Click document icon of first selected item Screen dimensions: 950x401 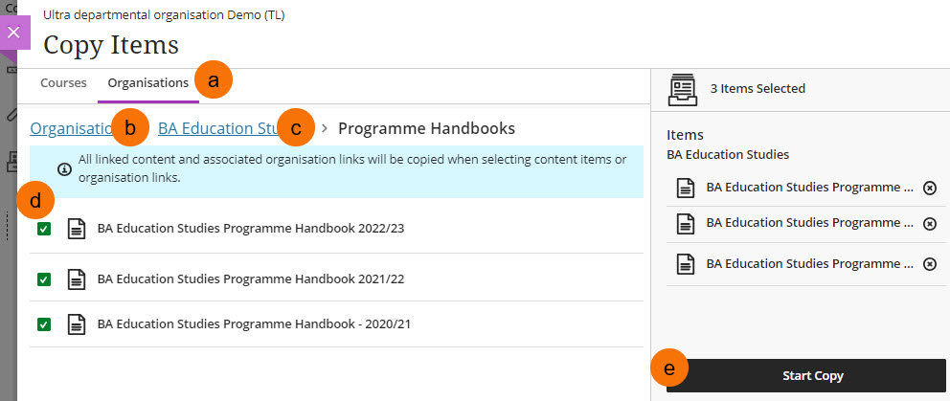click(686, 189)
